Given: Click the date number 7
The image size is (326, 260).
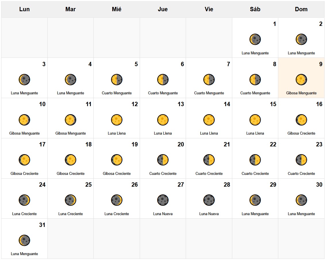Looking at the screenshot, I should tap(228, 64).
